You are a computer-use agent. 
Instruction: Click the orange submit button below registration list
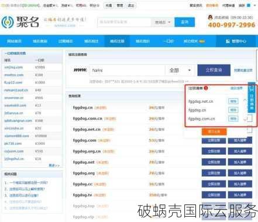coord(214,131)
